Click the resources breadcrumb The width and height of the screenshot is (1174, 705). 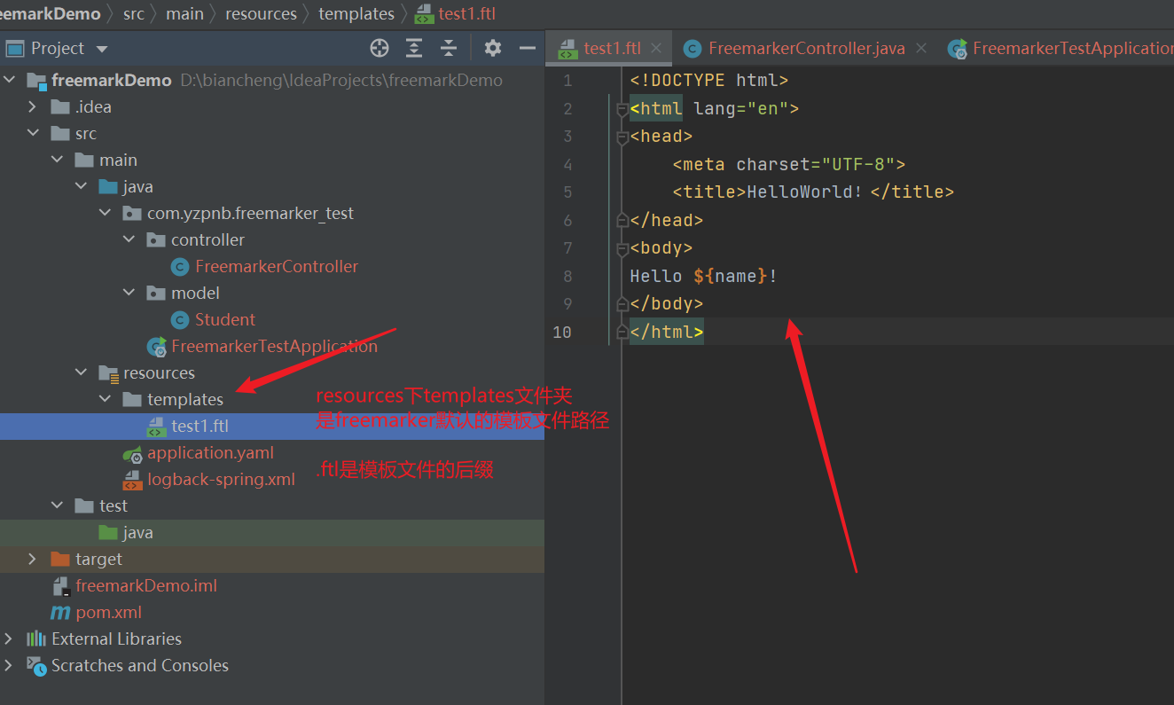(x=262, y=14)
